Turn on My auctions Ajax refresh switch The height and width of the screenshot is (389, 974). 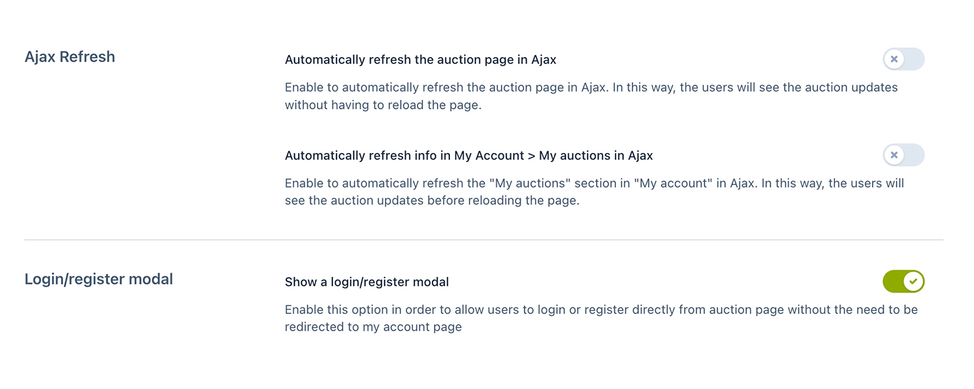[903, 155]
